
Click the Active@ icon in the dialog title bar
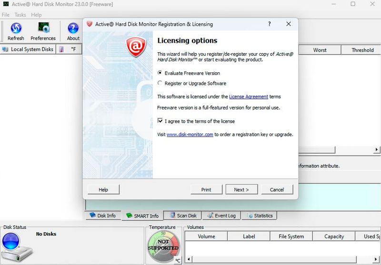tap(90, 24)
